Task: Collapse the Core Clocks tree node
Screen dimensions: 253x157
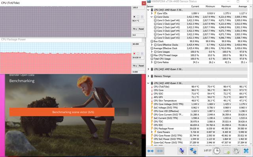Action: pos(152,17)
